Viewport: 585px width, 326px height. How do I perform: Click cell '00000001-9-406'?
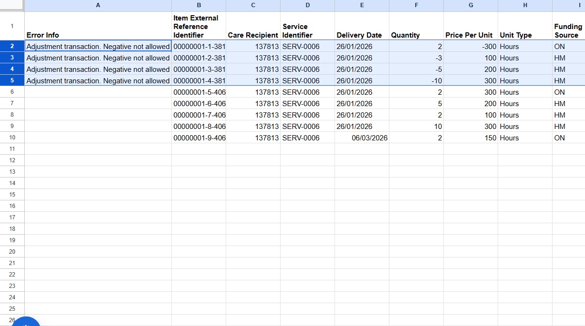pyautogui.click(x=198, y=138)
